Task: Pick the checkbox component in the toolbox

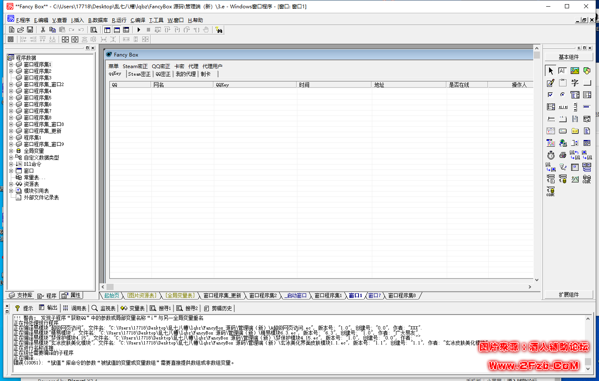Action: (551, 95)
